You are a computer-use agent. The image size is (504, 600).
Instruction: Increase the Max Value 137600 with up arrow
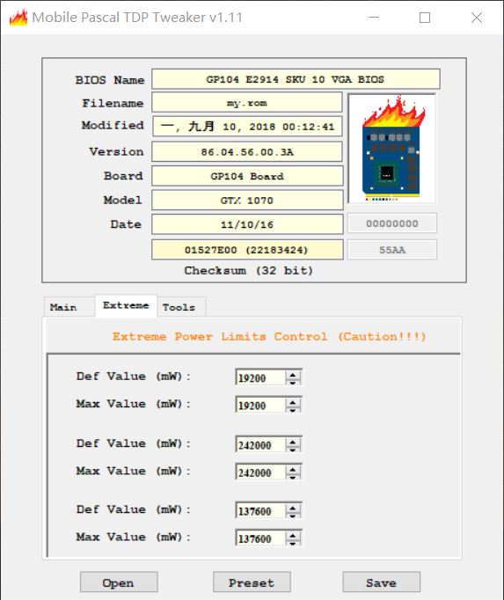(x=293, y=535)
